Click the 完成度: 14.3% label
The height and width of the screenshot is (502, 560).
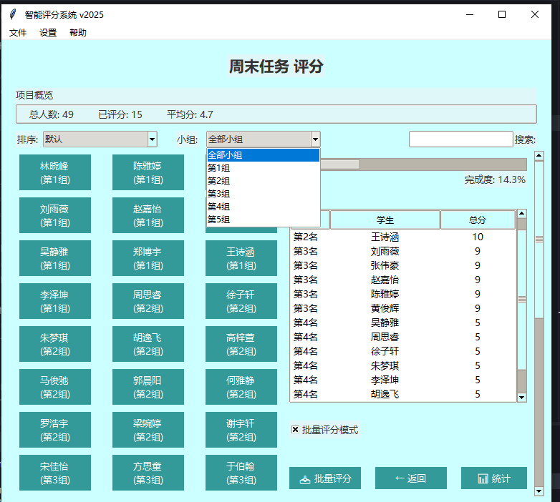point(495,179)
